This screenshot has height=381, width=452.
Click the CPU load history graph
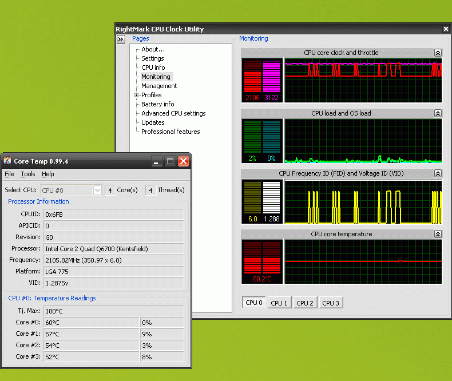click(x=363, y=141)
